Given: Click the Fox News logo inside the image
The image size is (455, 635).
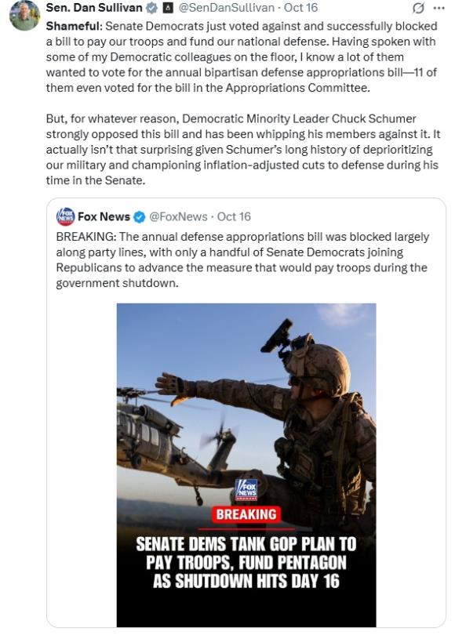Looking at the screenshot, I should tap(246, 490).
